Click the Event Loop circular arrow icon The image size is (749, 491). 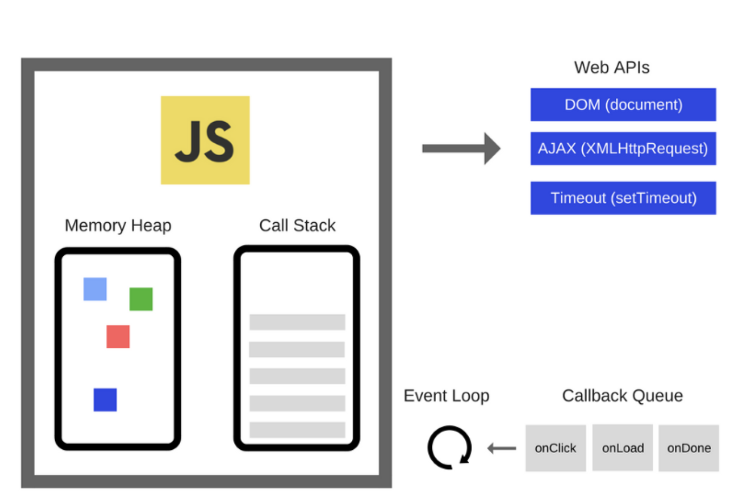(450, 448)
